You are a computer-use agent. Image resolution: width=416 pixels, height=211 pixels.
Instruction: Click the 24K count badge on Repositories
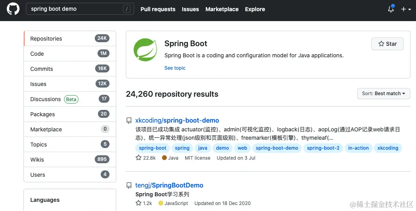click(x=102, y=38)
